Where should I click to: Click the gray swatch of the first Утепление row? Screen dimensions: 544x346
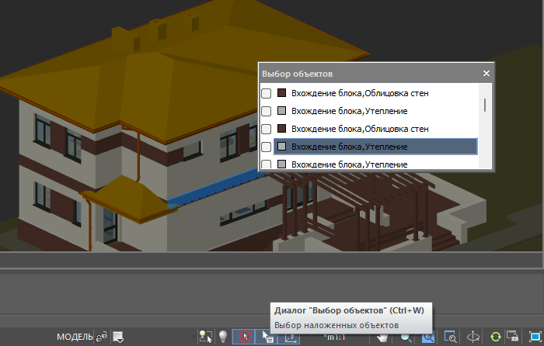click(281, 110)
